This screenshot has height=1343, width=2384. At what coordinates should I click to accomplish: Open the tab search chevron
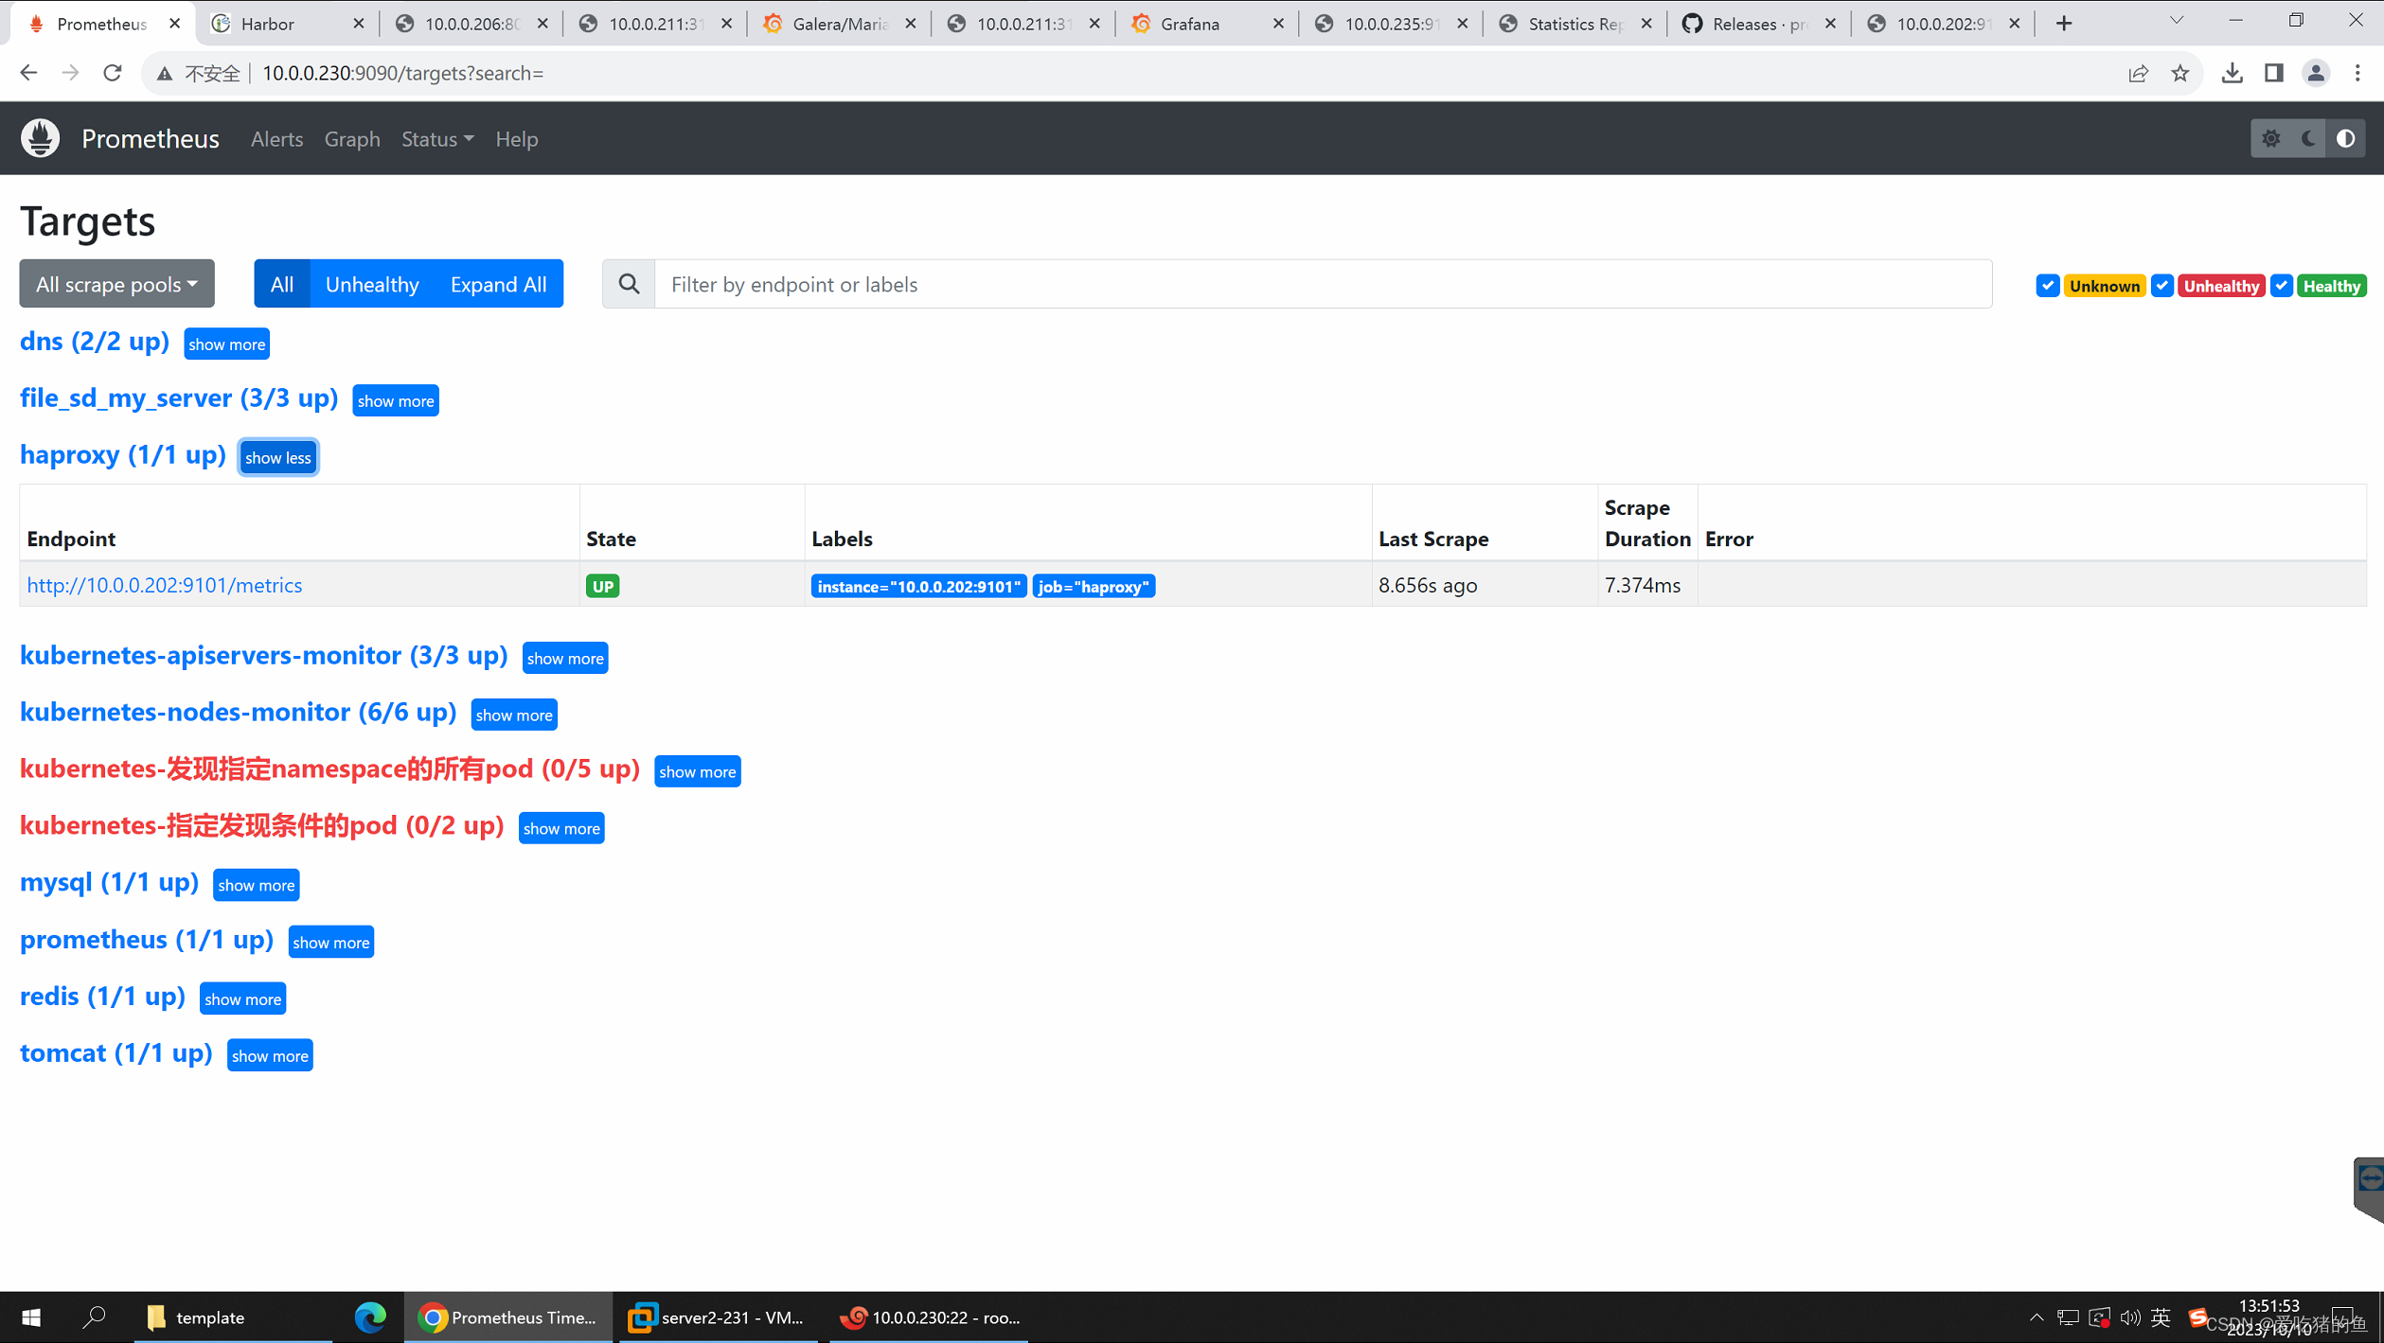[x=2177, y=21]
